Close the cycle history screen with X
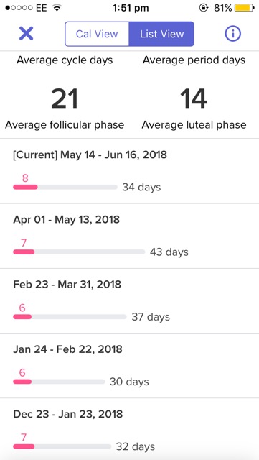Viewport: 259px width, 460px height. click(26, 34)
